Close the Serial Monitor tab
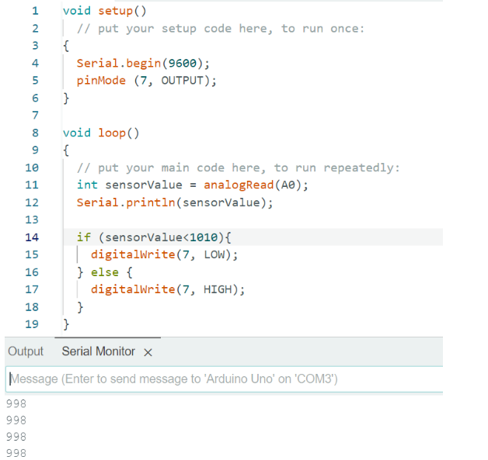This screenshot has width=488, height=460. (x=148, y=352)
